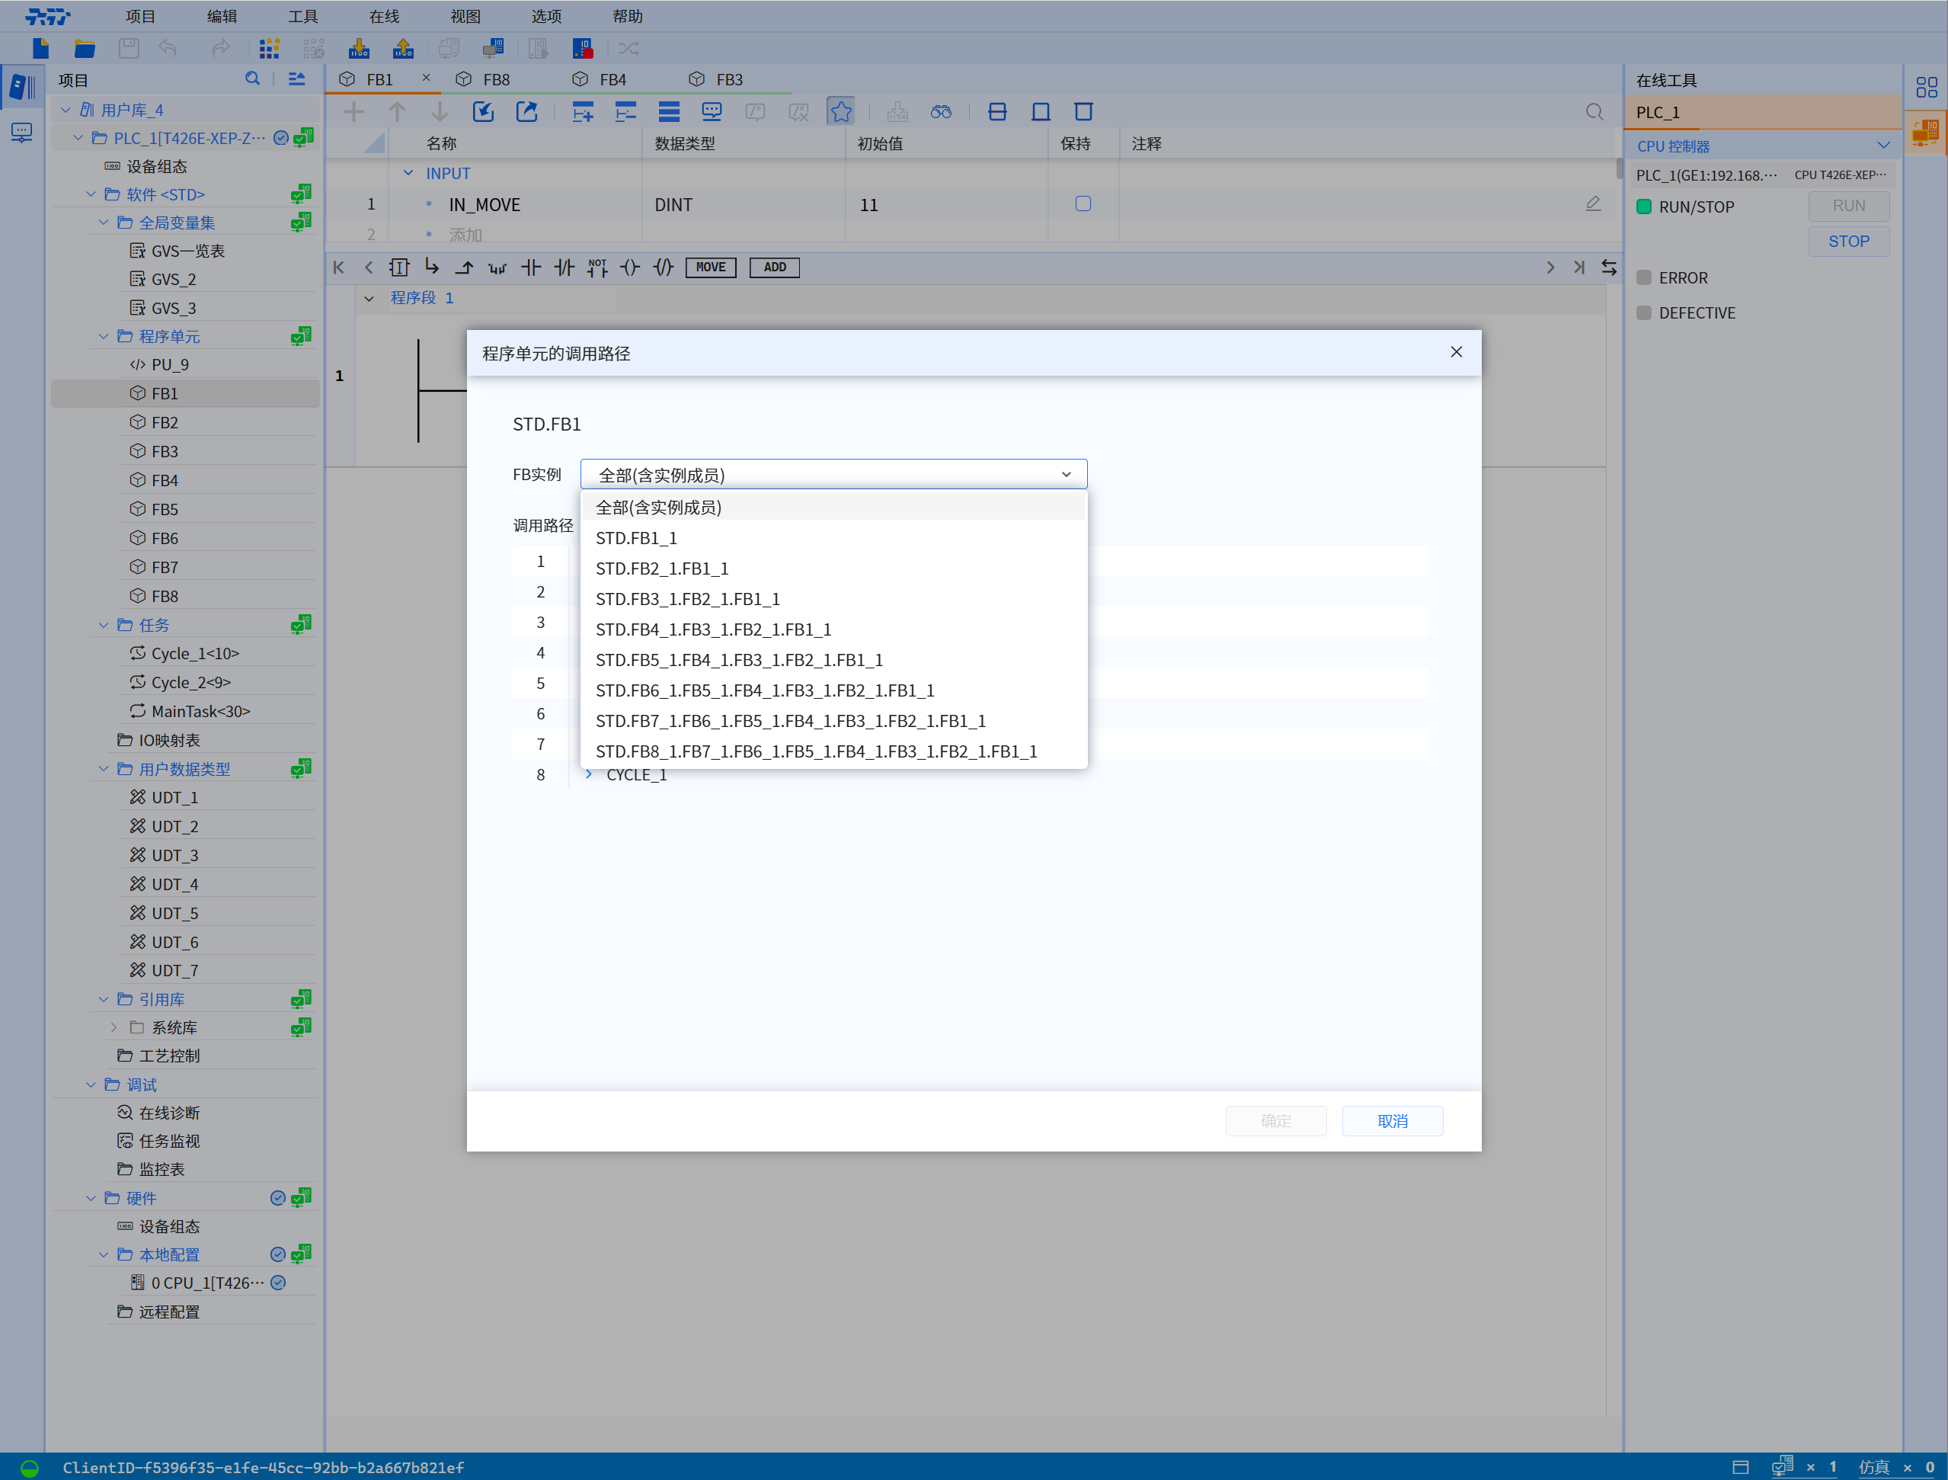Click the favorites star toolbar icon
This screenshot has width=1948, height=1480.
840,112
